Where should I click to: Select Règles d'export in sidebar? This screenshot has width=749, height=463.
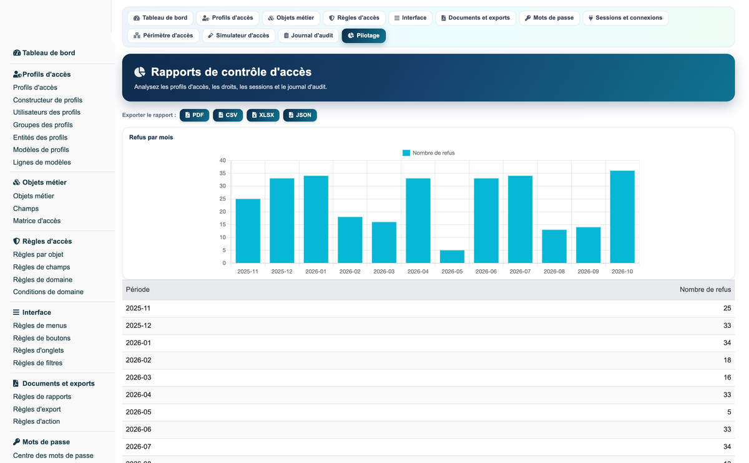point(37,409)
